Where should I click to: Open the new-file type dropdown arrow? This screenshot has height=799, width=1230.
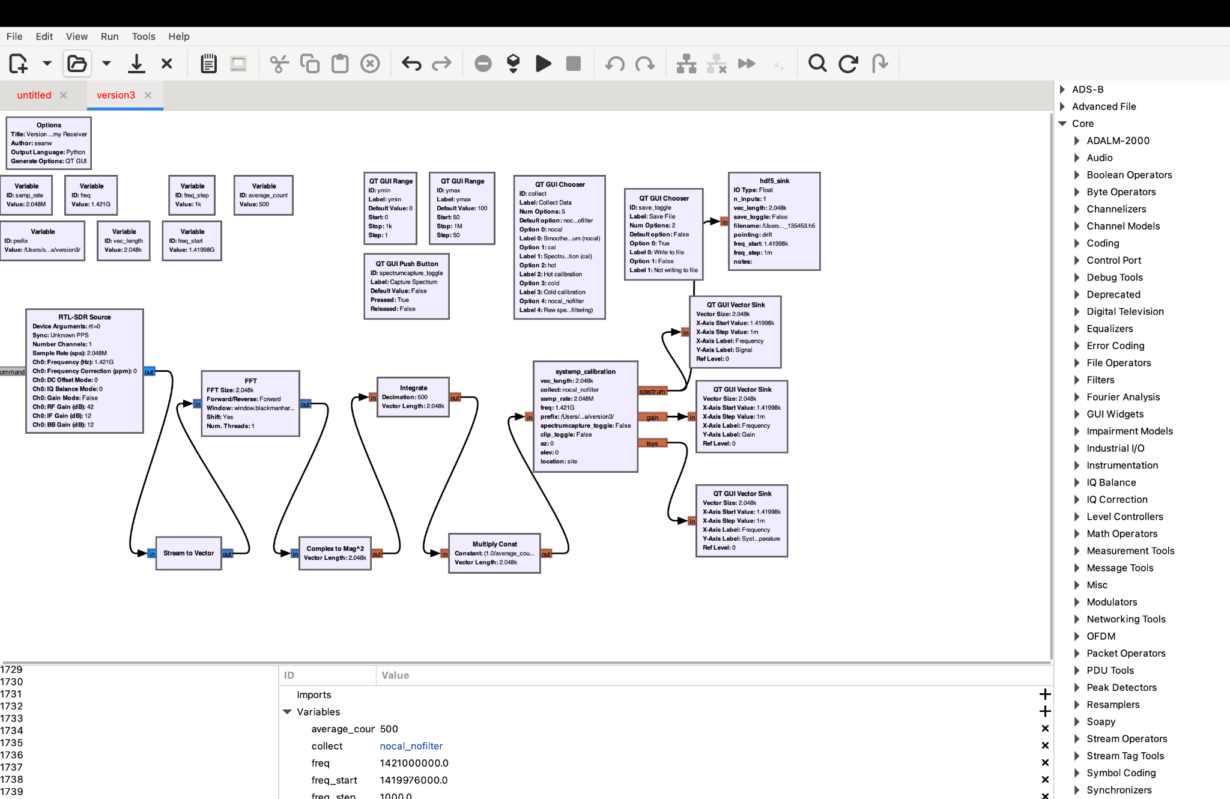point(47,63)
